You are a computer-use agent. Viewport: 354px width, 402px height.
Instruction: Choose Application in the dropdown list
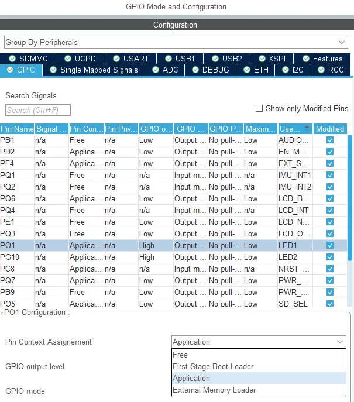(259, 378)
